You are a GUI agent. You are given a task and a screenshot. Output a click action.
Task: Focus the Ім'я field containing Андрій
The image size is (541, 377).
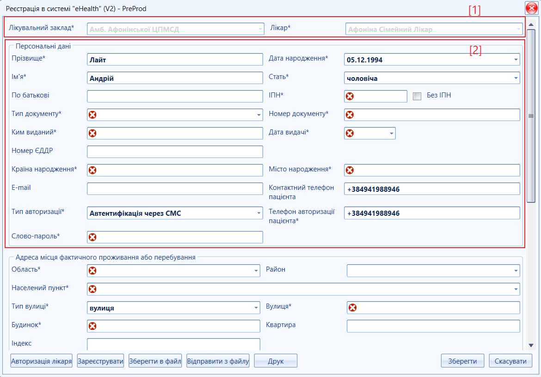point(175,78)
